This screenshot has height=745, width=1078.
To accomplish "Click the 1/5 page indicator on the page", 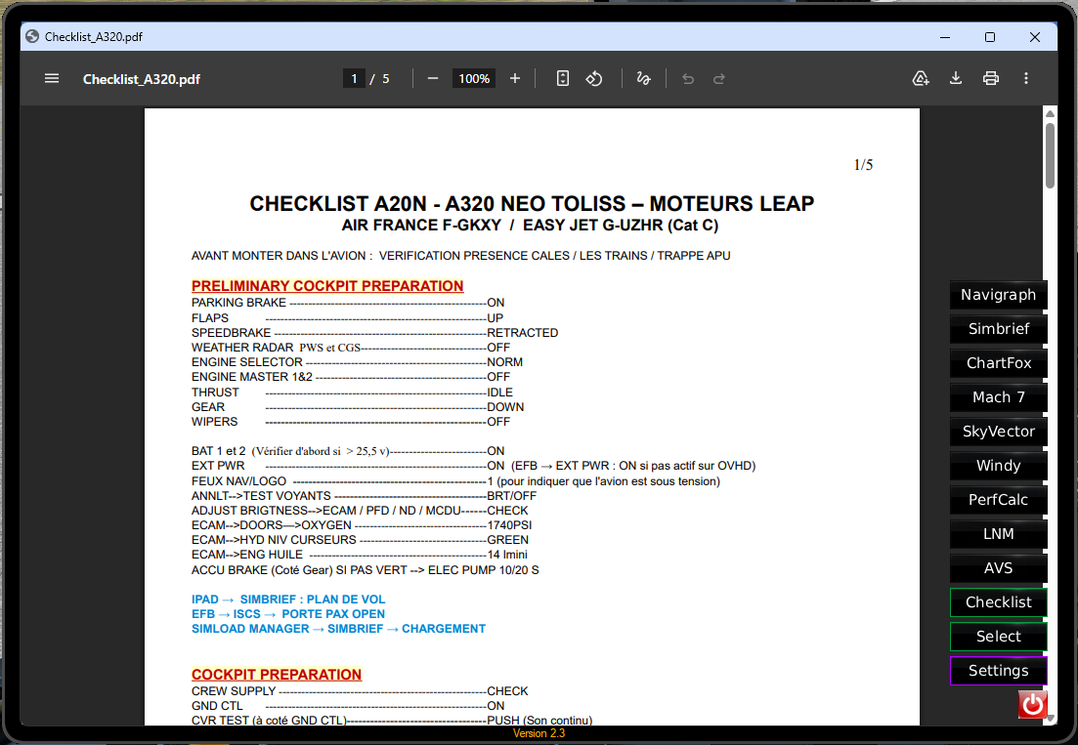I will (x=864, y=165).
